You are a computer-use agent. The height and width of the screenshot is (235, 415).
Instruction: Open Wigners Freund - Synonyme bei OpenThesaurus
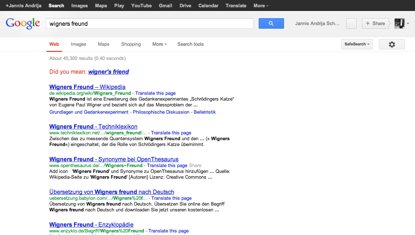coord(114,159)
